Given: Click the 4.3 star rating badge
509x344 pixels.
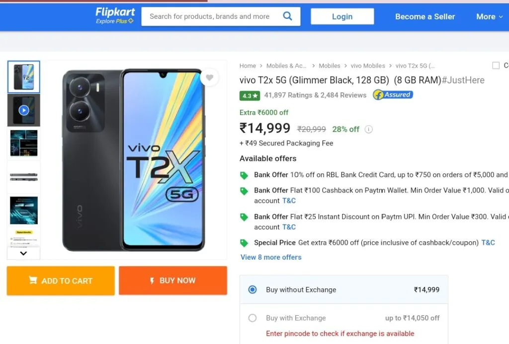Looking at the screenshot, I should click(x=250, y=96).
